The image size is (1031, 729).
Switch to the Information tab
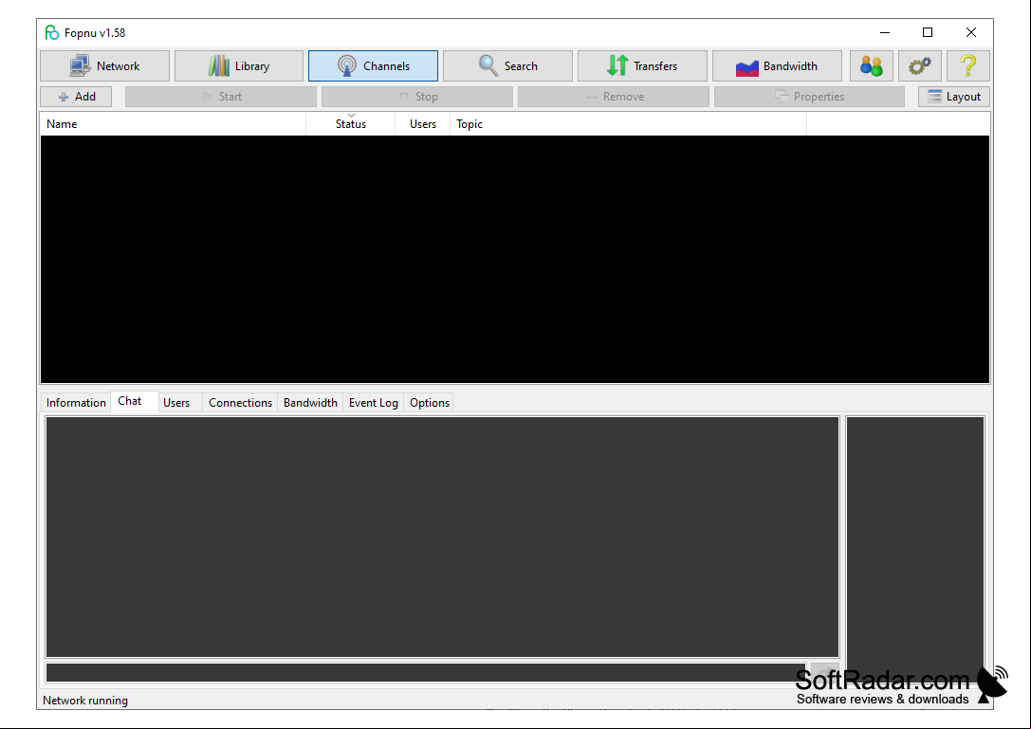76,402
